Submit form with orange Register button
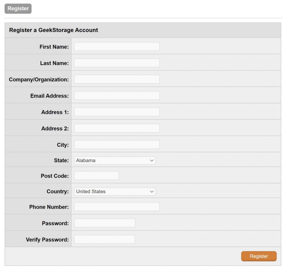Screen dimensions: 285x268 (259, 256)
